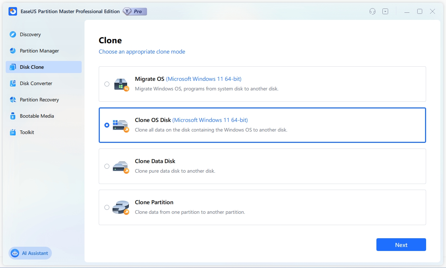Select the Clone OS Disk radio button

point(107,125)
